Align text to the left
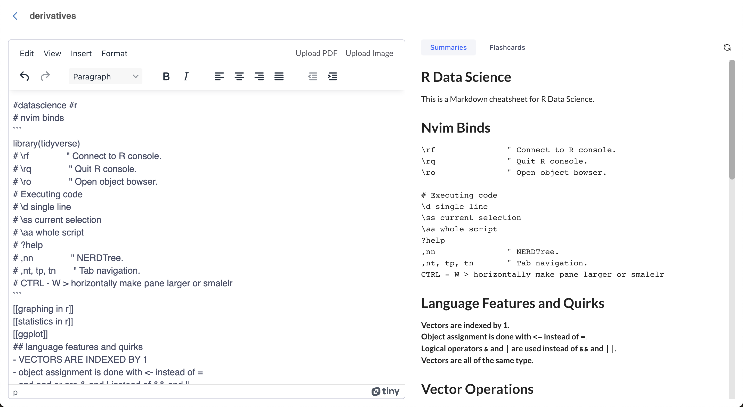This screenshot has height=407, width=743. pyautogui.click(x=219, y=76)
